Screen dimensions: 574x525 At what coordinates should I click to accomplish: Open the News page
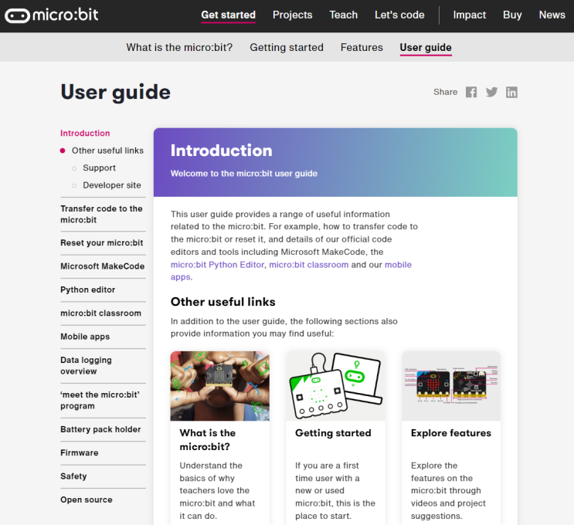(552, 15)
